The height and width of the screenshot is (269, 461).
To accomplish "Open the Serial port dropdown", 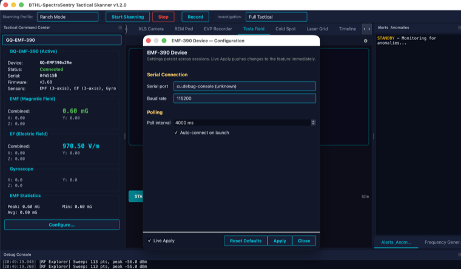I will point(244,86).
